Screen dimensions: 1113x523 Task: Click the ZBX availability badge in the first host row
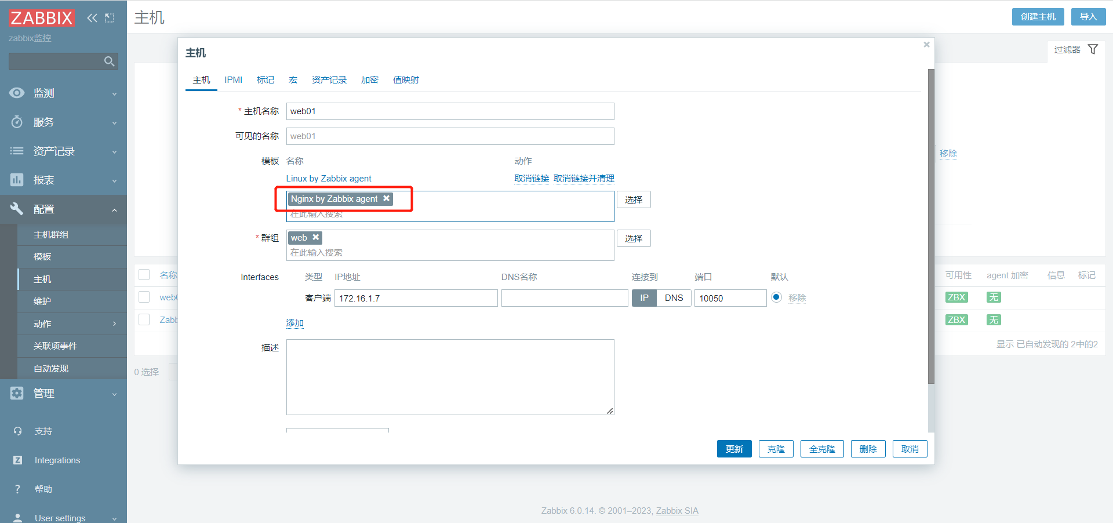coord(956,297)
